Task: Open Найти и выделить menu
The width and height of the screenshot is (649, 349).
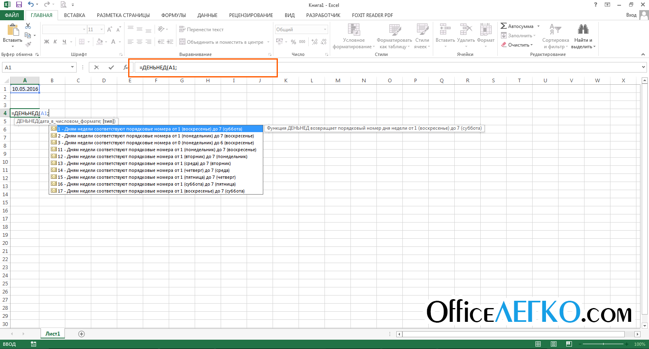Action: pyautogui.click(x=583, y=36)
